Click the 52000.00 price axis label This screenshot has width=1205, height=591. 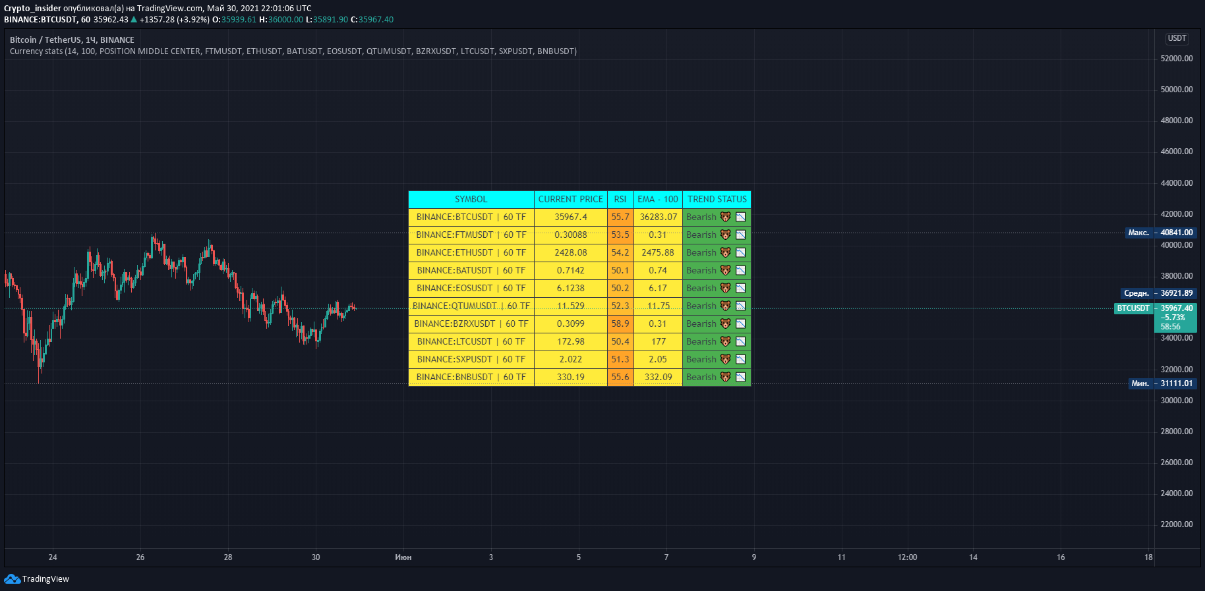[1177, 59]
